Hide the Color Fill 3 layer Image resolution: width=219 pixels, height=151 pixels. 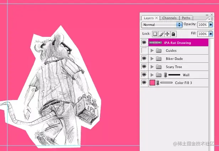(x=144, y=83)
